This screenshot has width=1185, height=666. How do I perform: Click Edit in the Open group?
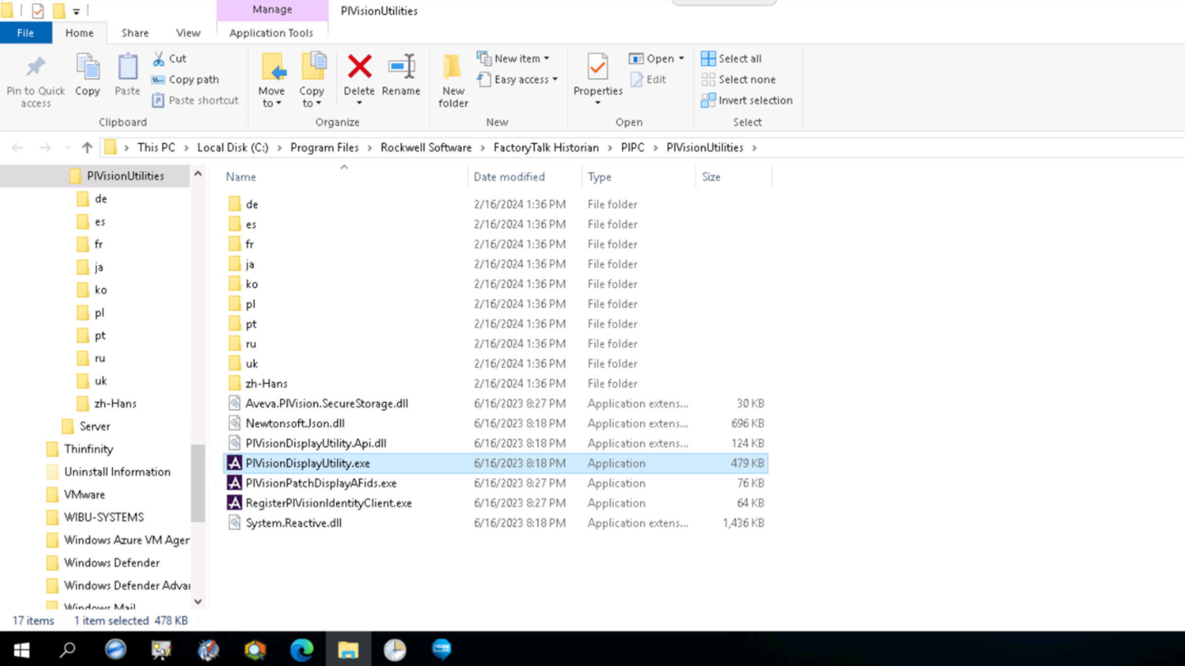[649, 79]
